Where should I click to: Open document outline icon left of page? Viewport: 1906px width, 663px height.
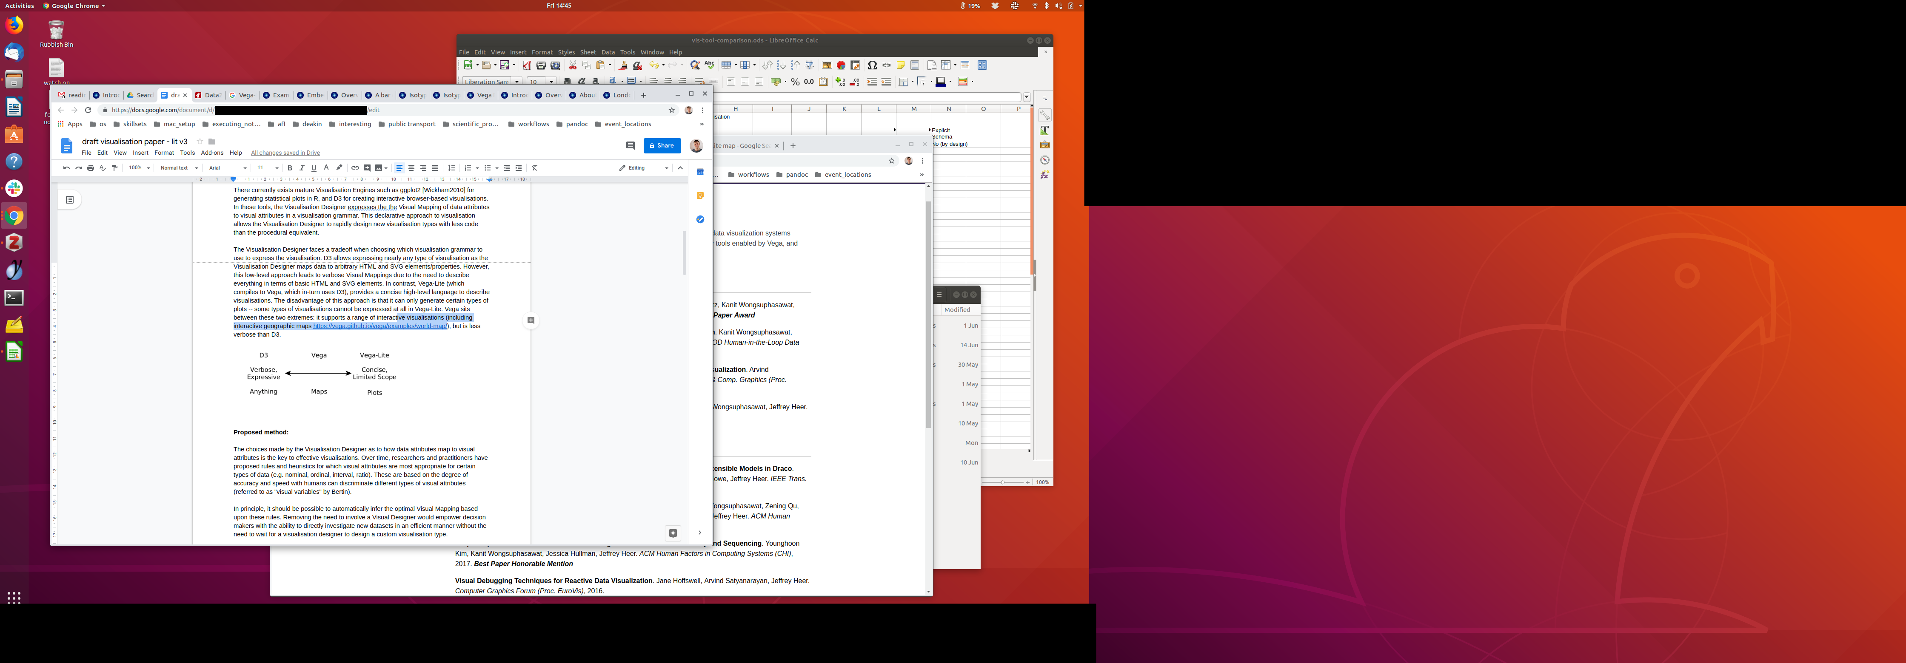point(69,200)
